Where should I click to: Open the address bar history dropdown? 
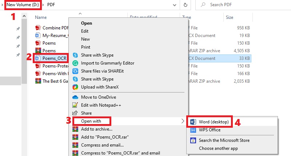(175, 5)
